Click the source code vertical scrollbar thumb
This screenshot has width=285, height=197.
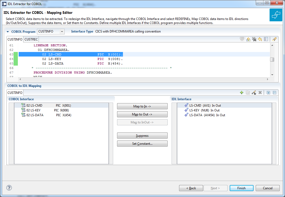point(272,59)
